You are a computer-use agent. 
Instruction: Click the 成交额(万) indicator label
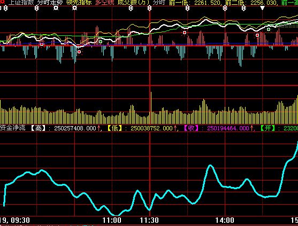point(134,3)
